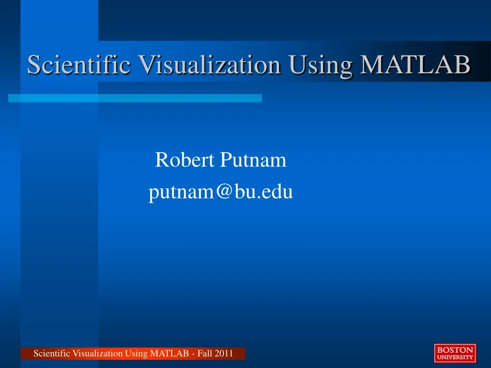Click the red footer bar text
The height and width of the screenshot is (368, 491).
click(x=133, y=354)
